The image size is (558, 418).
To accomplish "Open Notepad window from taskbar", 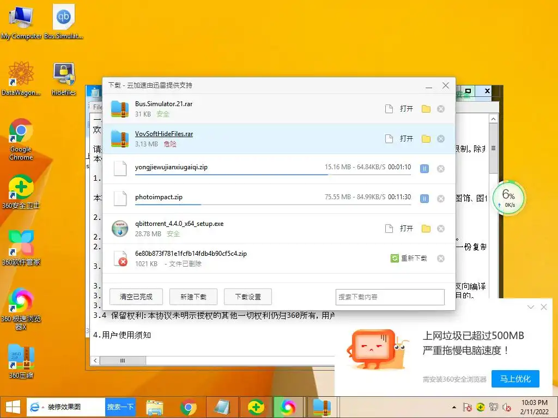I will [222, 407].
